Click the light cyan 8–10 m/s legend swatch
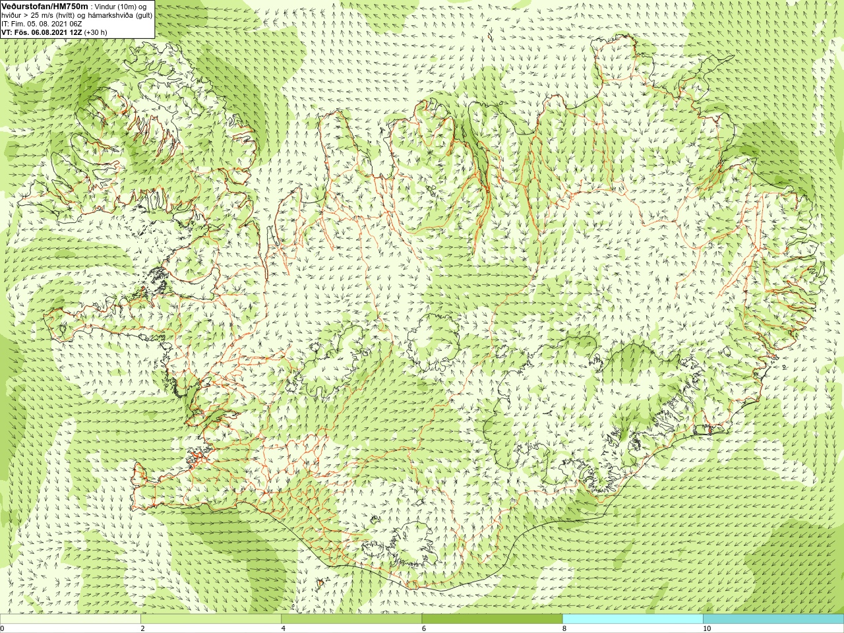Screen dimensions: 844x633 (632, 619)
